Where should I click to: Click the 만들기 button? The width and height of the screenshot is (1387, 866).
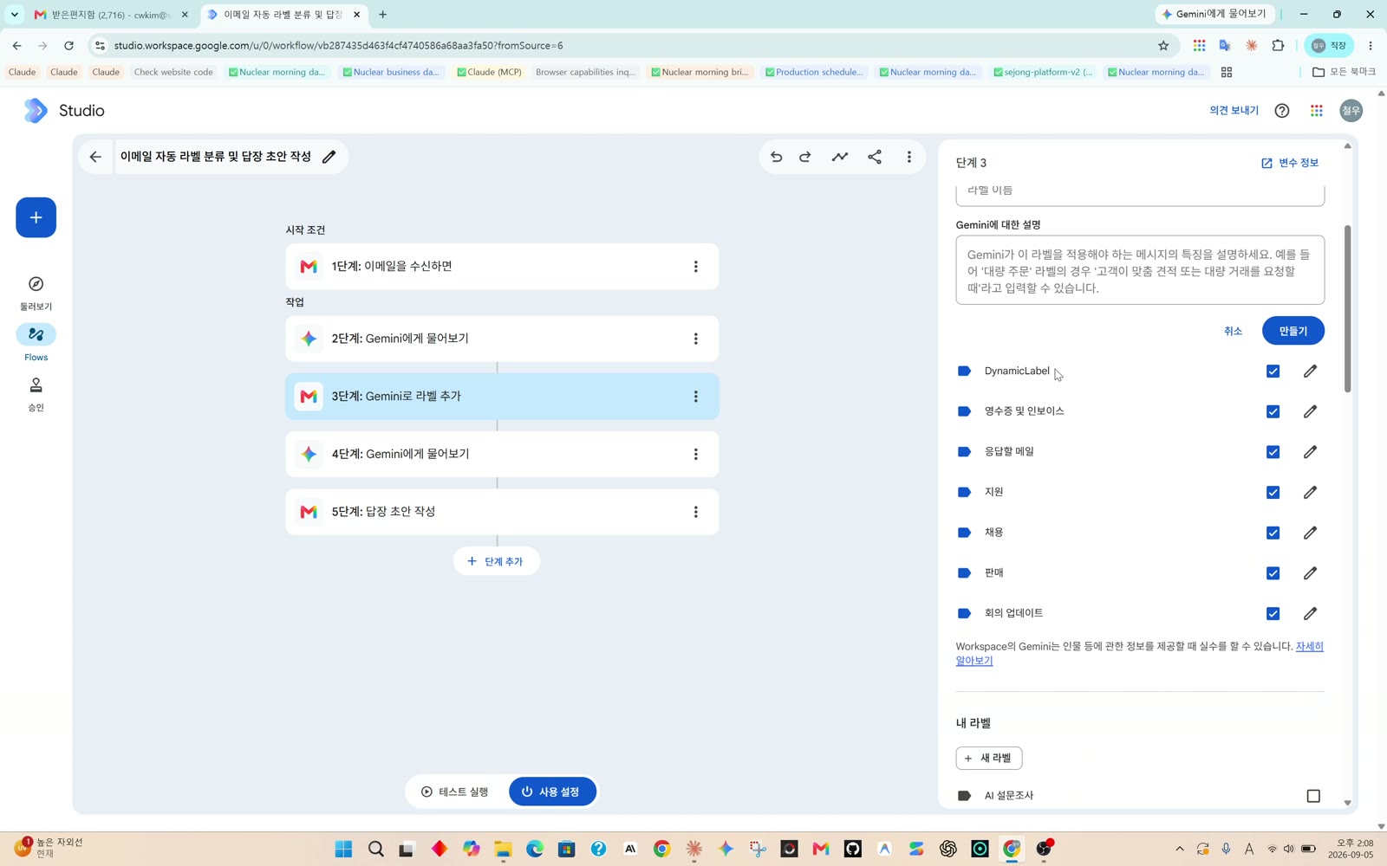click(x=1293, y=331)
